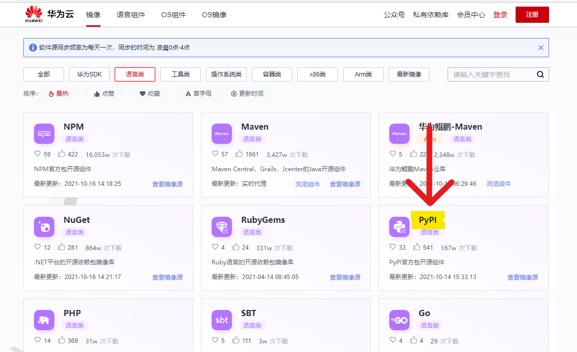Like PyPI with thumbs-up icon
Screen dimensions: 577x352
coord(417,247)
